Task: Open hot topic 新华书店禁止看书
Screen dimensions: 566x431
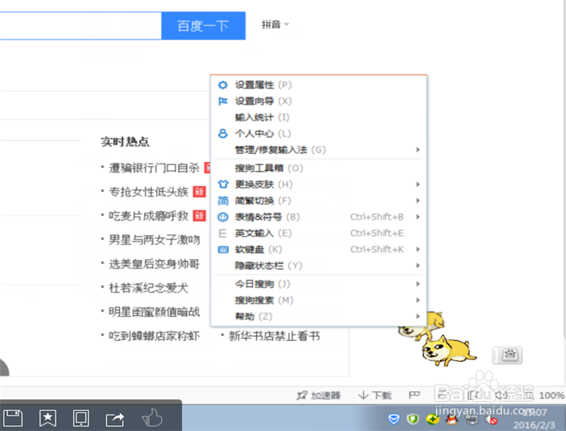Action: click(x=275, y=336)
